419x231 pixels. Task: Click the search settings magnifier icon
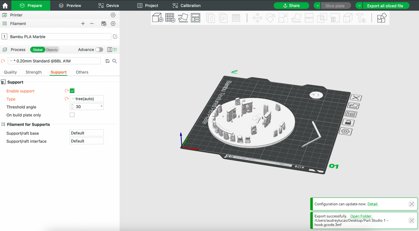115,61
